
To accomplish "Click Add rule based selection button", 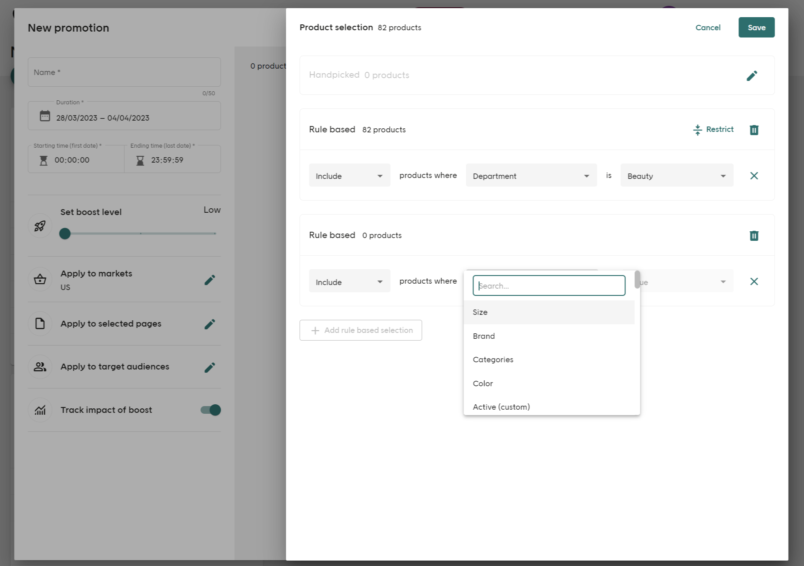I will (361, 330).
